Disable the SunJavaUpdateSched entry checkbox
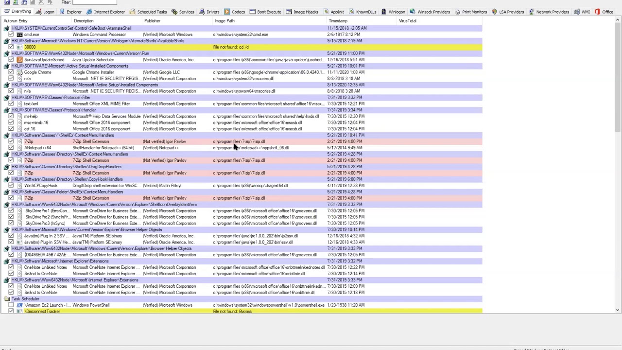This screenshot has width=622, height=350. pyautogui.click(x=11, y=60)
